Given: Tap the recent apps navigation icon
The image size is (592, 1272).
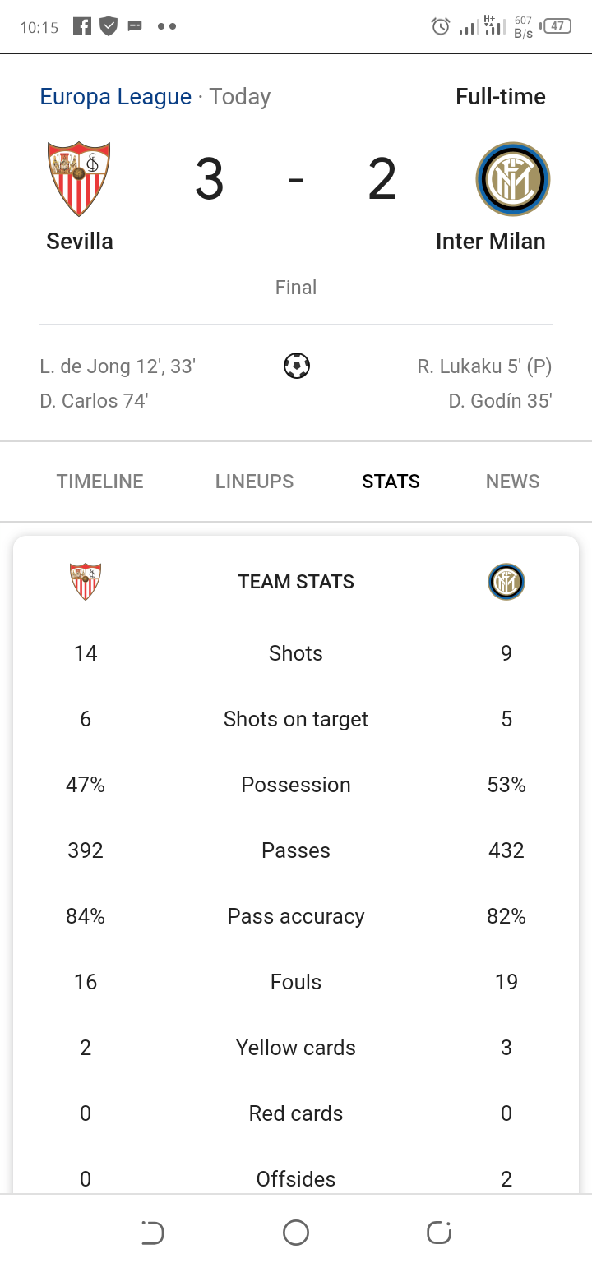Looking at the screenshot, I should click(x=439, y=1233).
